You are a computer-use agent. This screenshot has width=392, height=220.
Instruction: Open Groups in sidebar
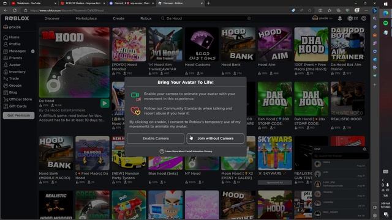12,86
